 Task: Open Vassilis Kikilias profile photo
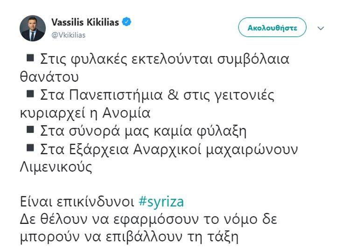33,28
